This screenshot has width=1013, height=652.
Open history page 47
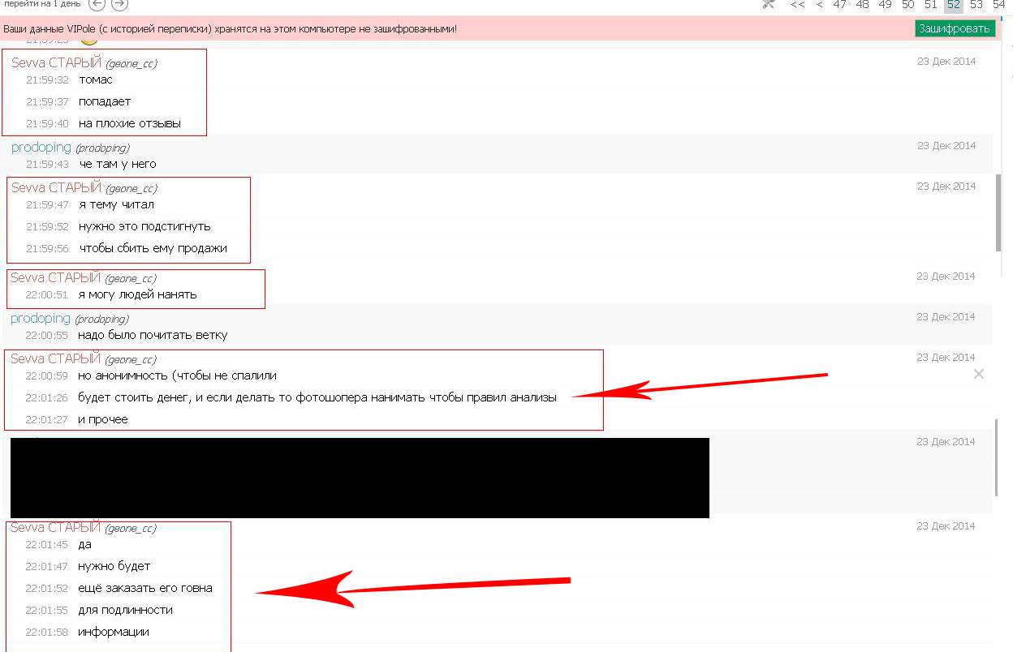pos(839,5)
